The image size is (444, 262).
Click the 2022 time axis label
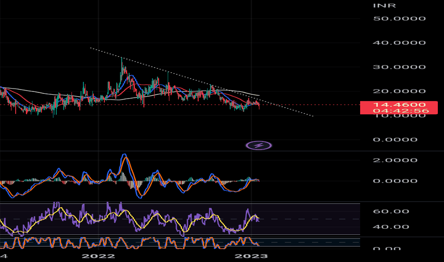98,256
